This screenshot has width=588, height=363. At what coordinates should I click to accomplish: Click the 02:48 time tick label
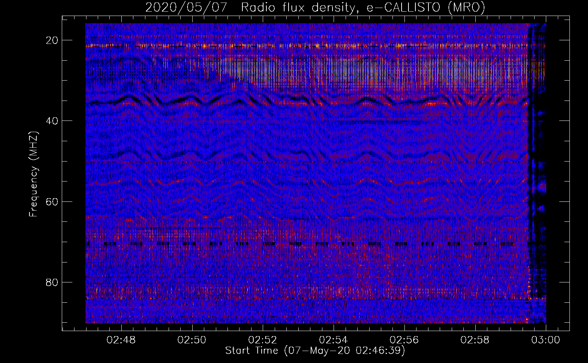click(x=121, y=340)
